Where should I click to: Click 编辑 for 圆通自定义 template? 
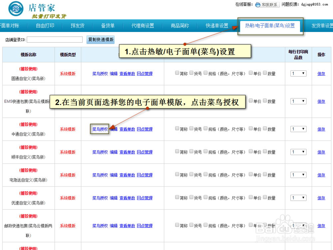tap(114, 74)
